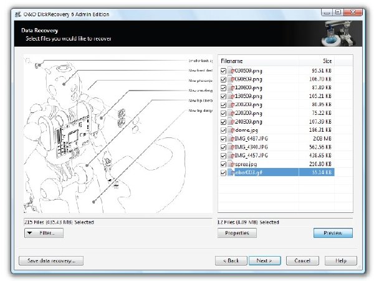Click the robot drawing preview image

click(x=118, y=134)
